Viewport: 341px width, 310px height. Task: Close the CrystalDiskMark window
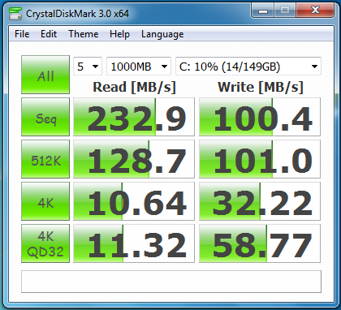click(315, 11)
